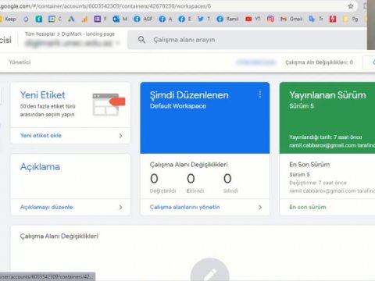Open the Facebook Ramil bookmark
Viewport: 375px width, 281px height.
tap(227, 19)
